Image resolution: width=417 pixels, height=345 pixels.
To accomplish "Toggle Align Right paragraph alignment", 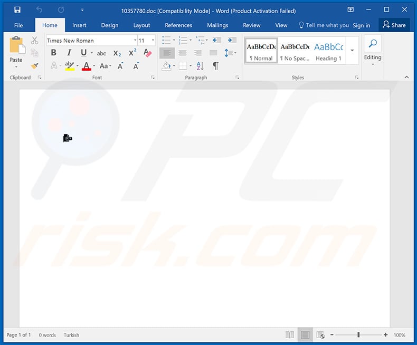I will (x=198, y=53).
